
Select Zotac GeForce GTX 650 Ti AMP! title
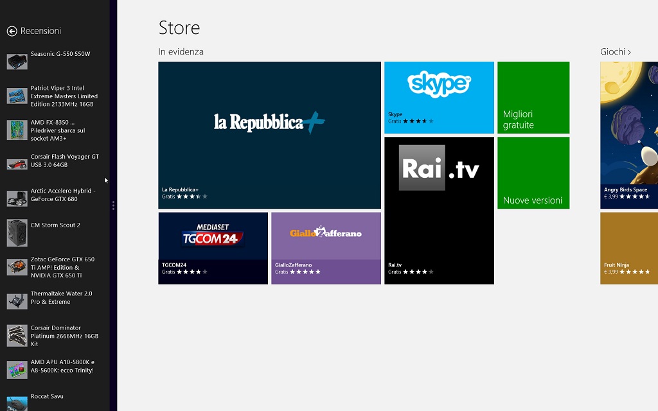click(62, 267)
